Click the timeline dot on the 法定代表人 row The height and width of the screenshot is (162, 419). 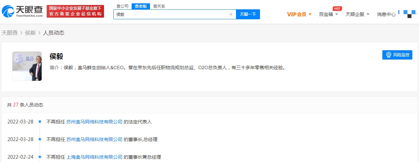pyautogui.click(x=40, y=122)
